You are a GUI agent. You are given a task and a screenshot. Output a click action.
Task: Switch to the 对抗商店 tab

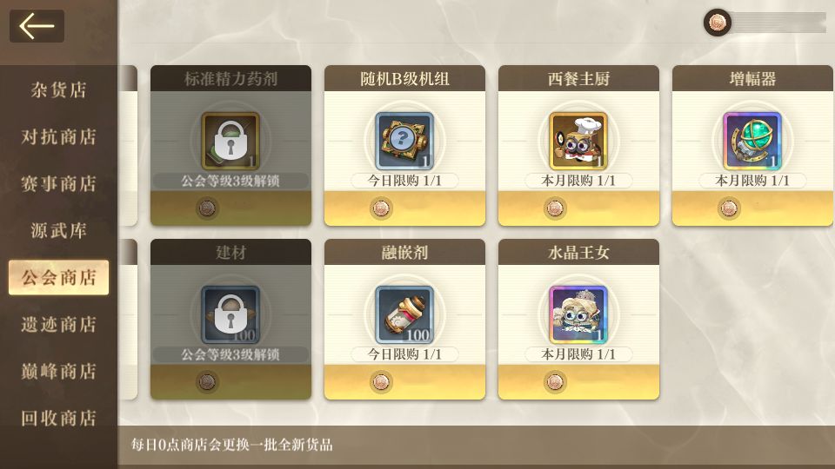(x=58, y=136)
